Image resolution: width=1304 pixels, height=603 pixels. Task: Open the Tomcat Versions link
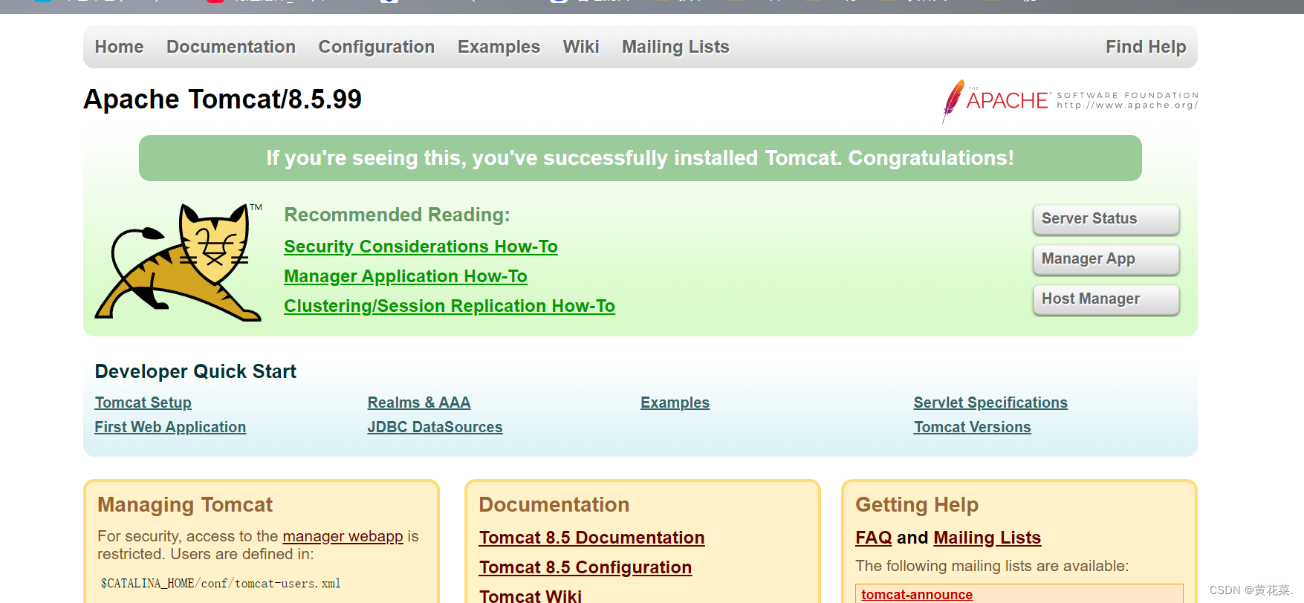973,427
